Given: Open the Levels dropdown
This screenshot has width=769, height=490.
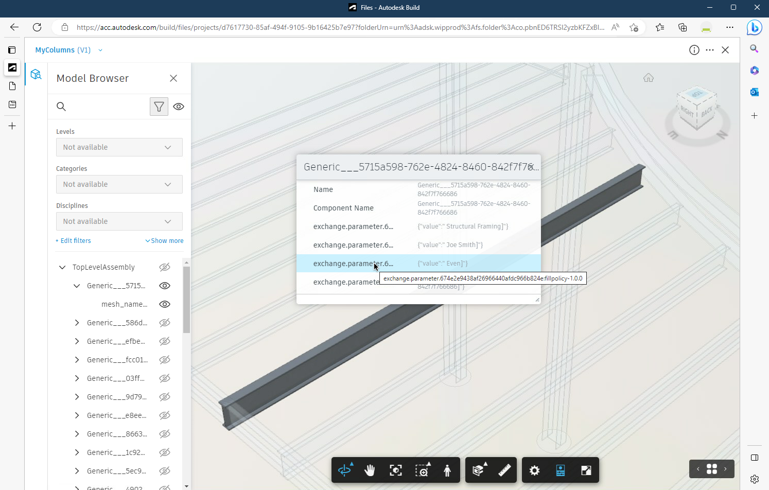Looking at the screenshot, I should [x=119, y=147].
